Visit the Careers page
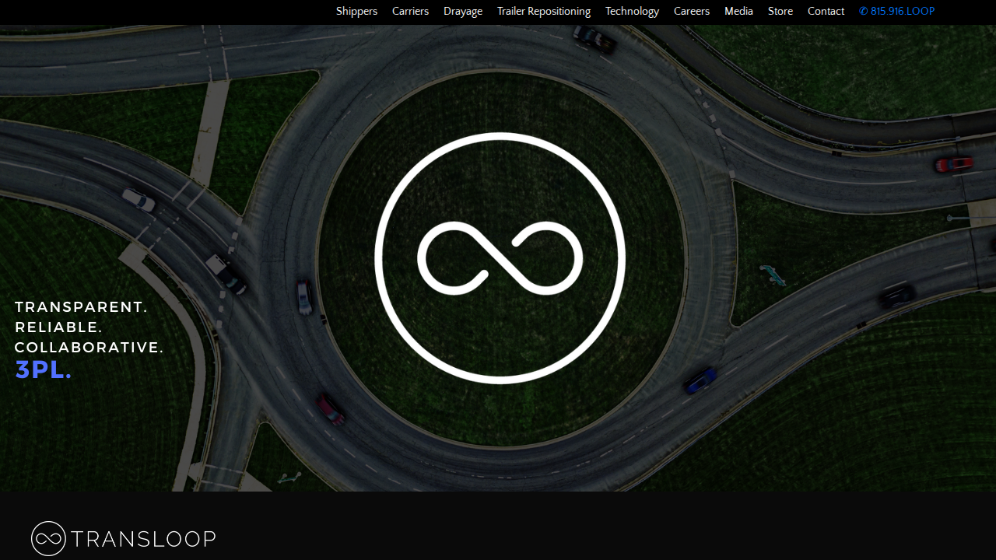Viewport: 996px width, 560px height. click(692, 12)
